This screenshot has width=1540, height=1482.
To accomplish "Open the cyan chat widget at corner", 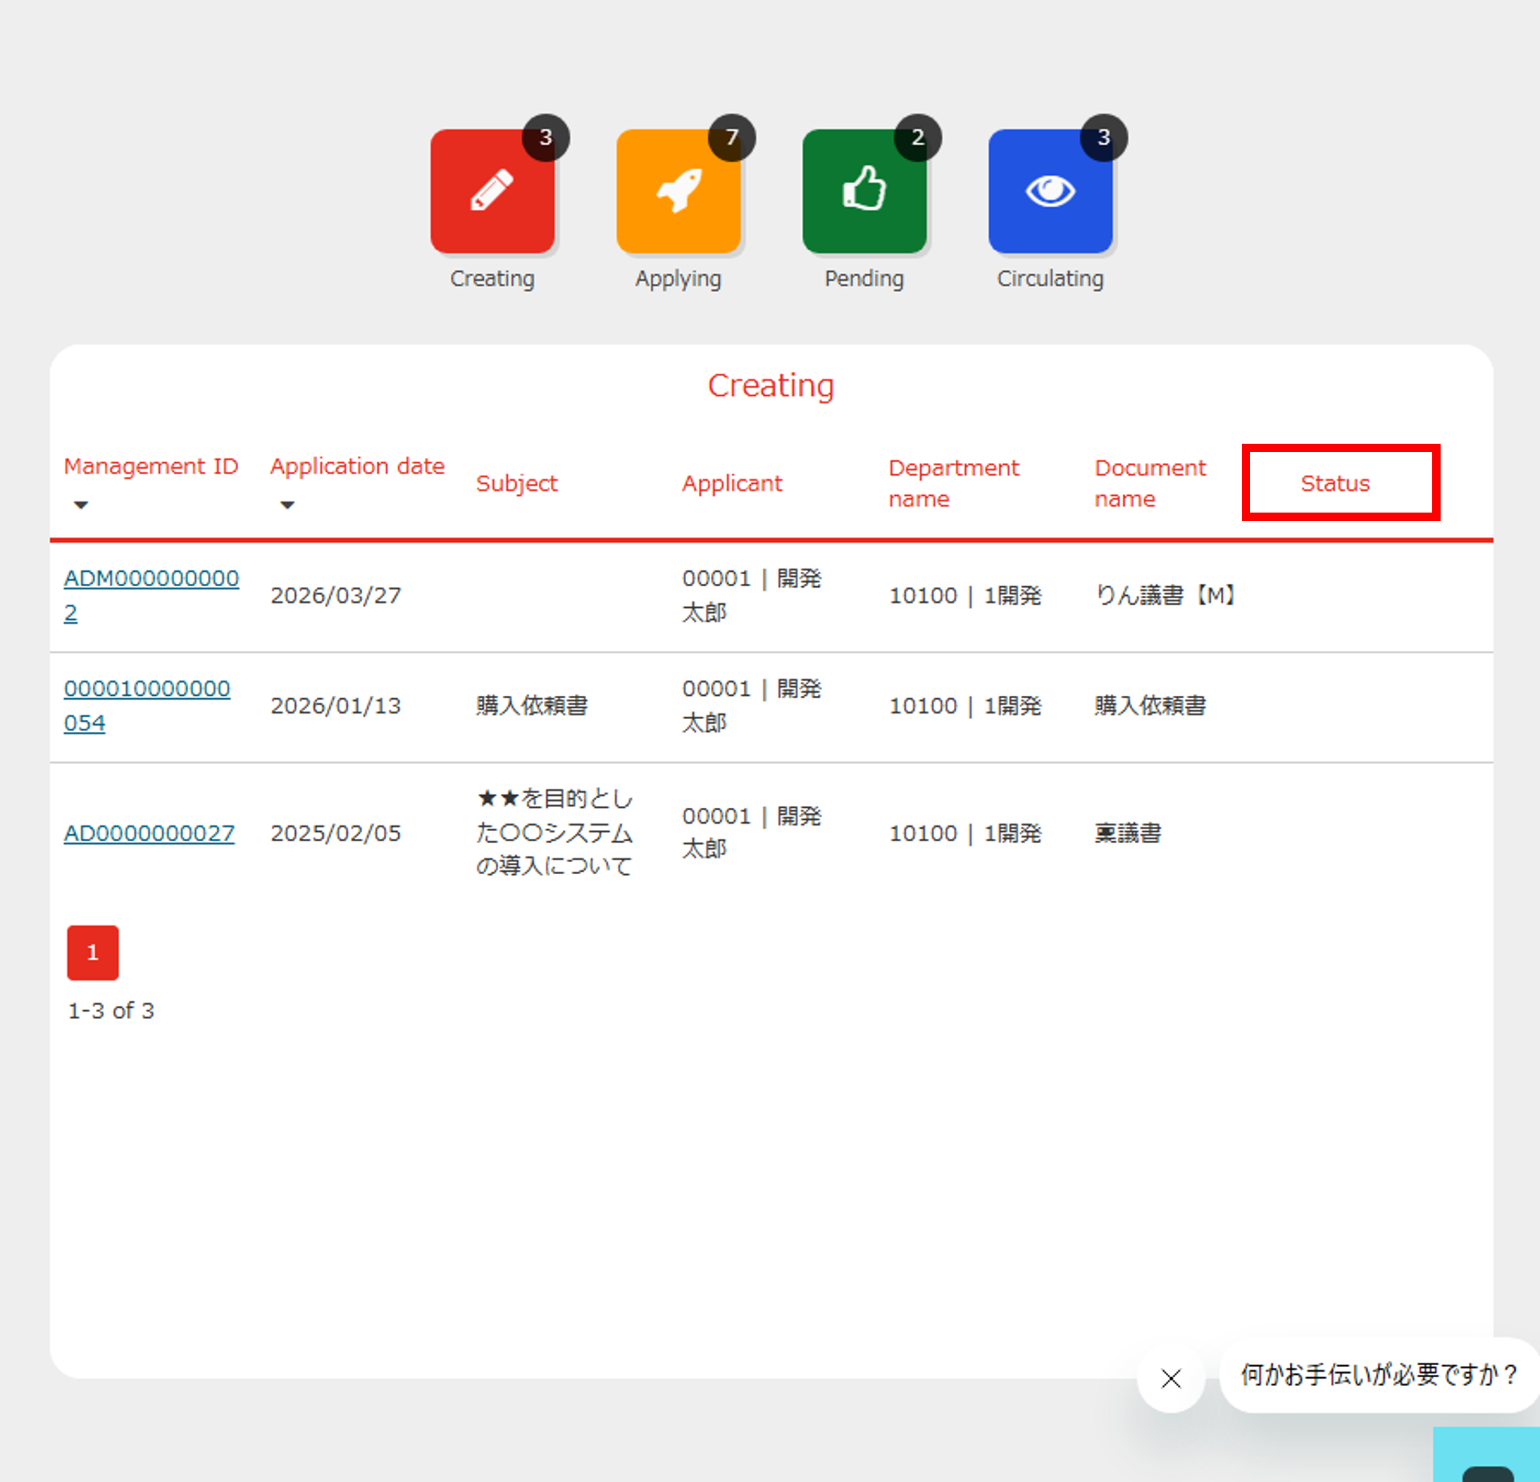I will 1487,1454.
